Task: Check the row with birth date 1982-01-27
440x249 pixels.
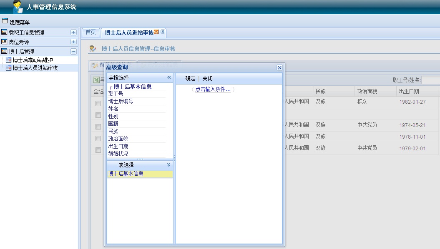Action: 98,103
